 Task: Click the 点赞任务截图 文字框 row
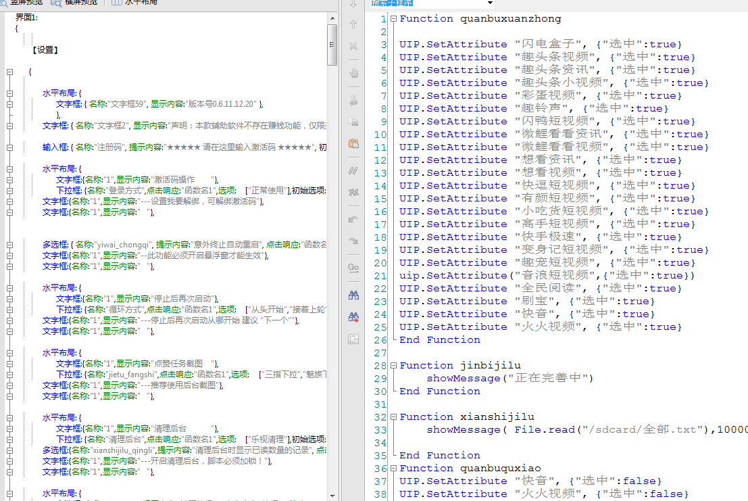click(137, 364)
